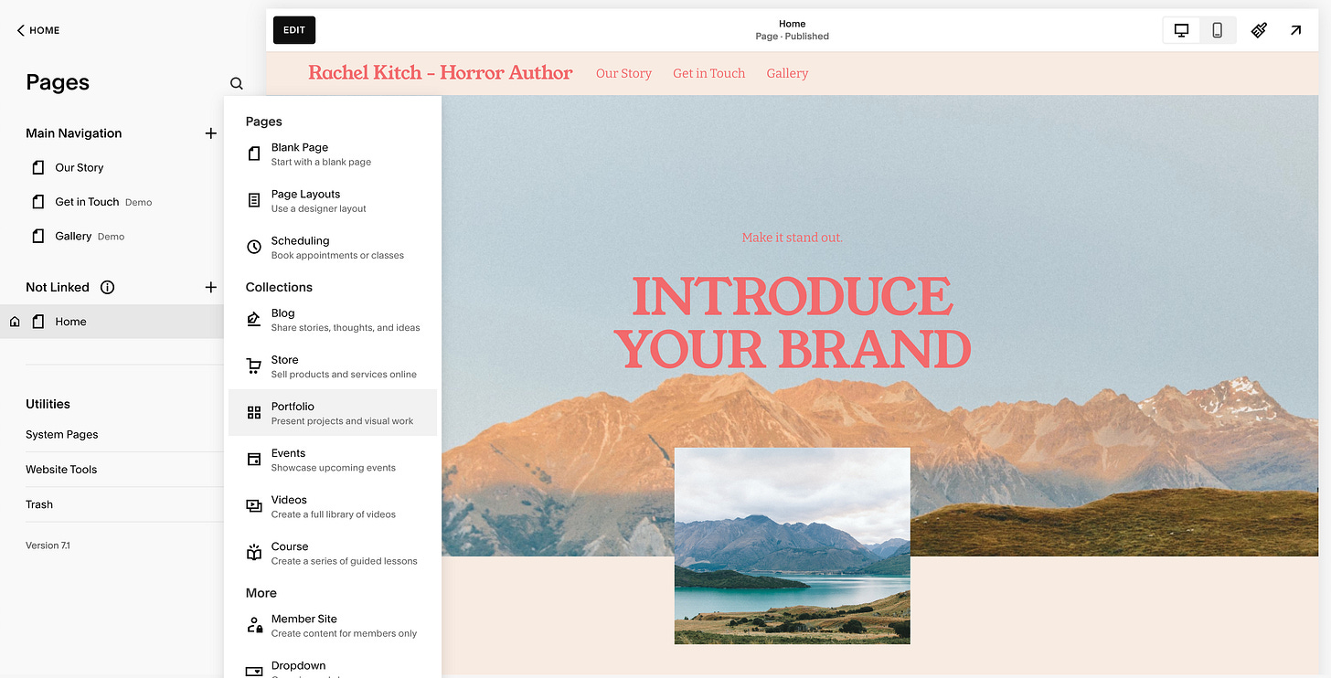The height and width of the screenshot is (678, 1331).
Task: Click the 'Make it stand out.' text
Action: (793, 238)
